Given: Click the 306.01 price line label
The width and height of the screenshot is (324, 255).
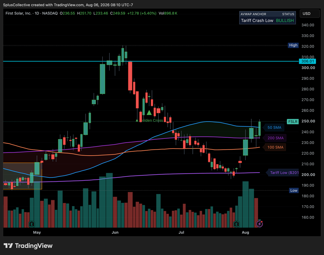Looking at the screenshot, I should (x=307, y=61).
